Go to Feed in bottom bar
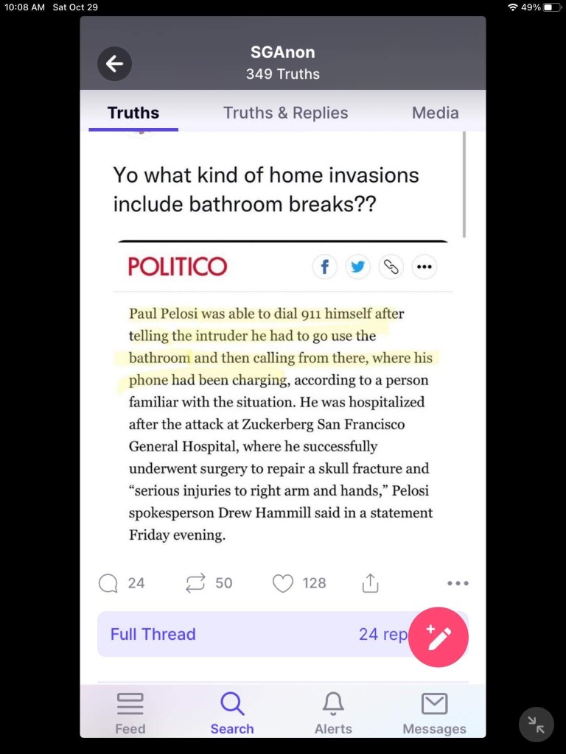This screenshot has height=754, width=566. [130, 714]
